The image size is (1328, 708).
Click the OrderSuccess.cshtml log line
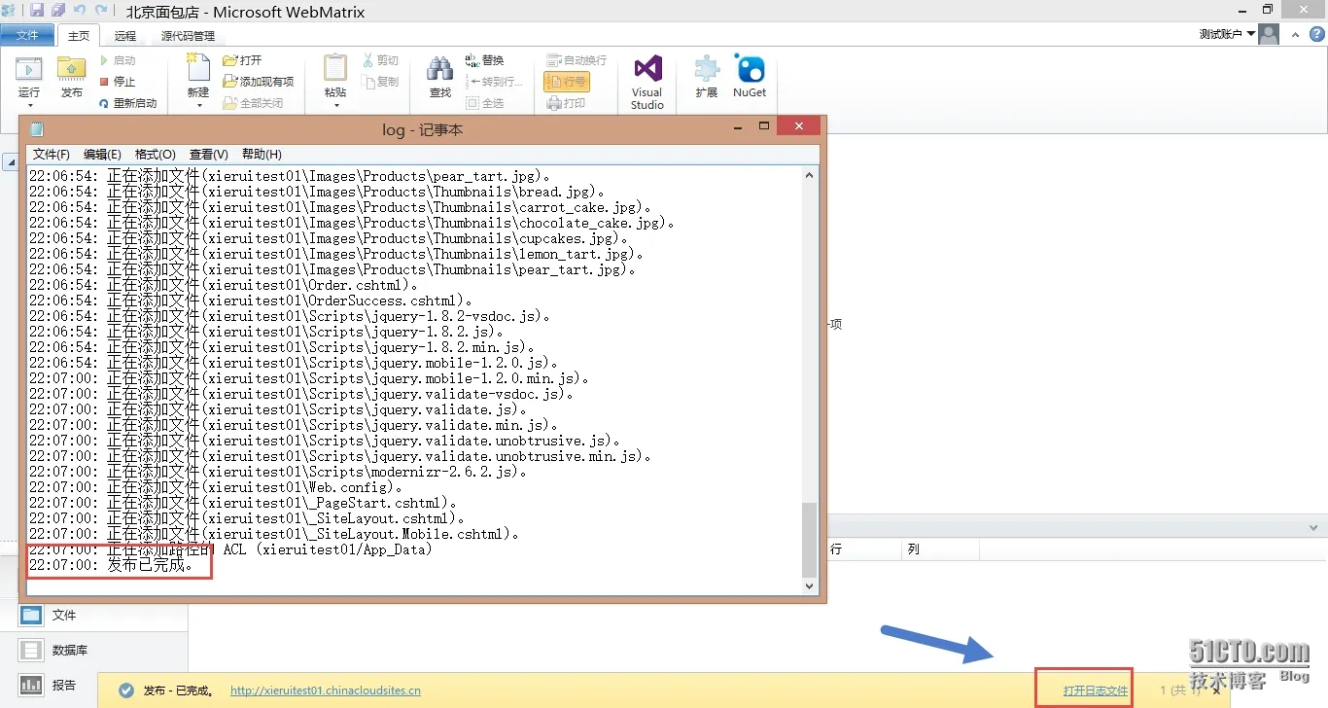pyautogui.click(x=251, y=301)
